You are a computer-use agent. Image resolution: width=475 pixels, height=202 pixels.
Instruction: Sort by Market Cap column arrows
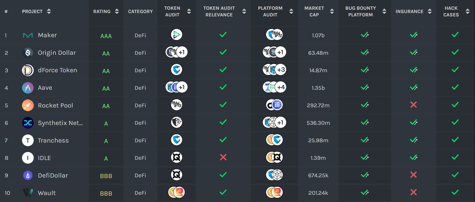click(x=332, y=11)
